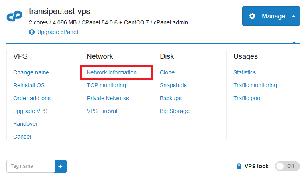Click the gear icon on Manage button
Image resolution: width=306 pixels, height=179 pixels.
coord(252,16)
